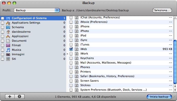The height and width of the screenshot is (101, 177).
Task: Click the icon beside iWeb row
Action: 77,49
